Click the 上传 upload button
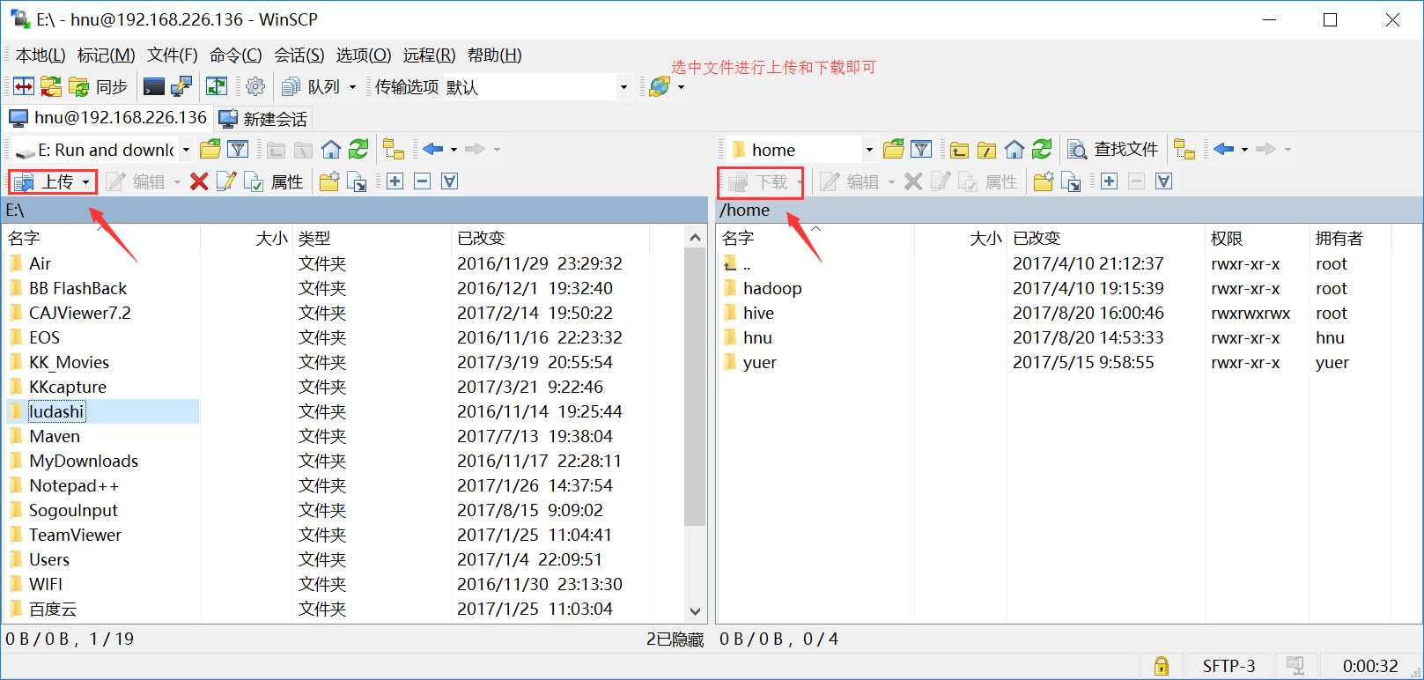Screen dimensions: 1424x680 pyautogui.click(x=47, y=181)
